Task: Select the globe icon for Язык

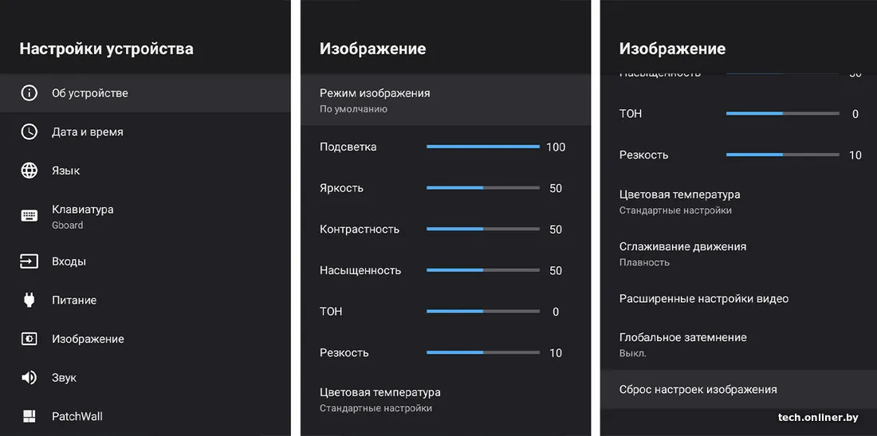Action: pyautogui.click(x=29, y=171)
